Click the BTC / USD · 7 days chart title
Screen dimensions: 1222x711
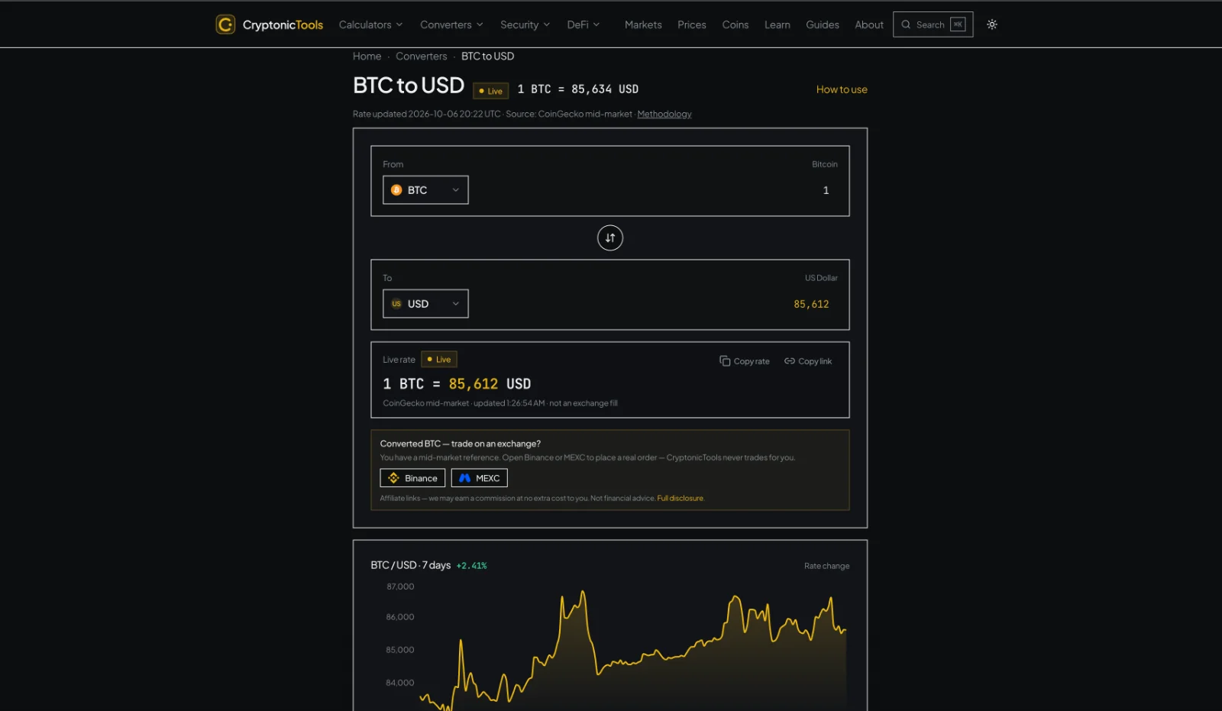pyautogui.click(x=411, y=565)
